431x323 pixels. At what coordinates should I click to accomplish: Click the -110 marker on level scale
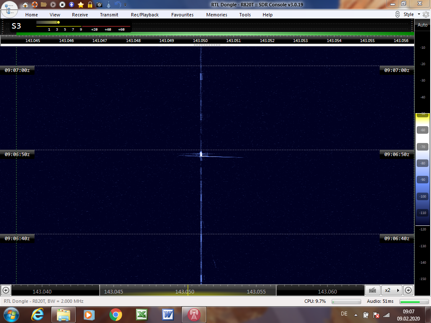point(423,213)
